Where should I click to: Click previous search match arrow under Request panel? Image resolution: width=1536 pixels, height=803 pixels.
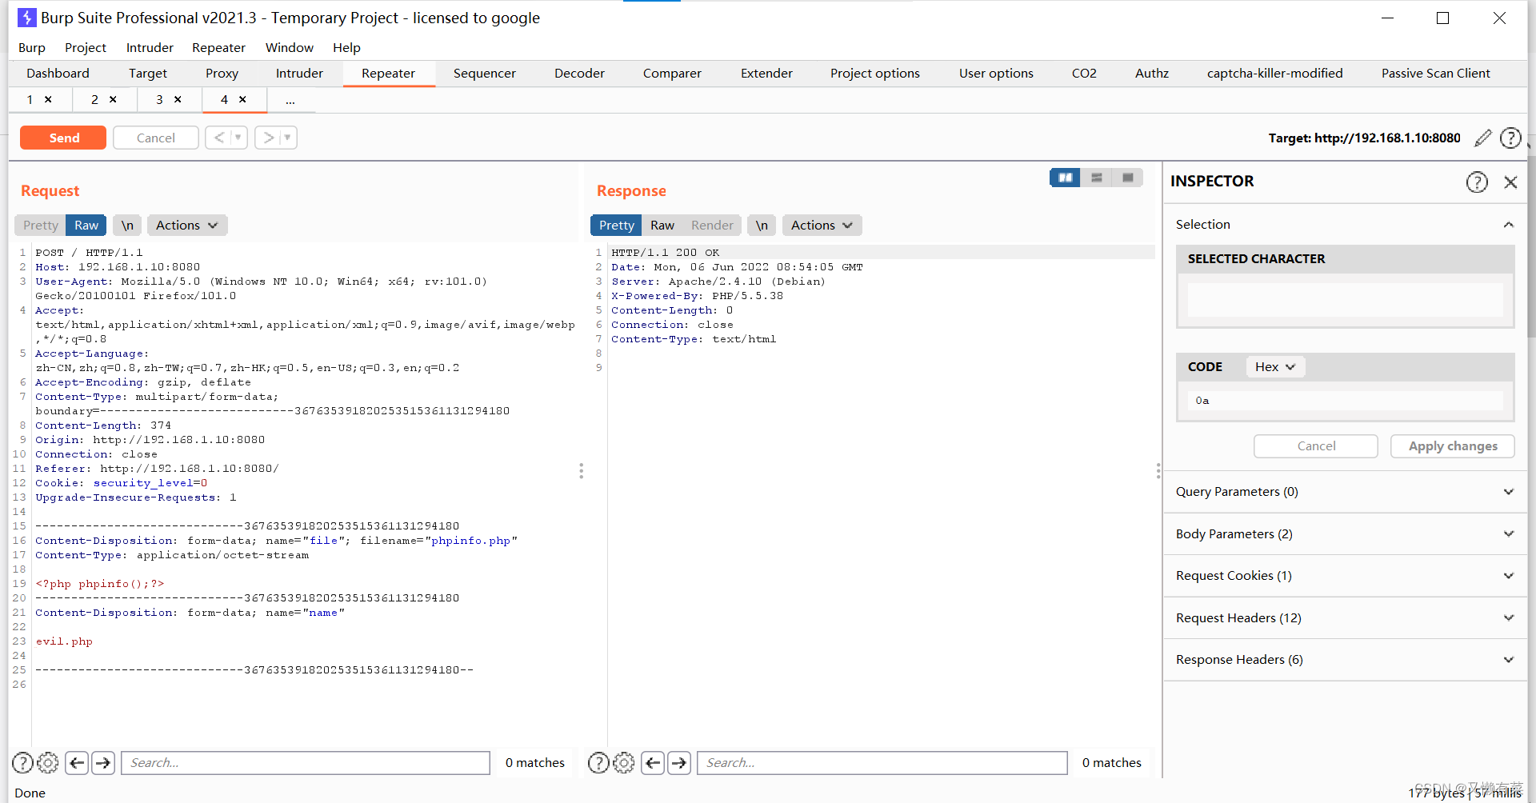[x=77, y=762]
